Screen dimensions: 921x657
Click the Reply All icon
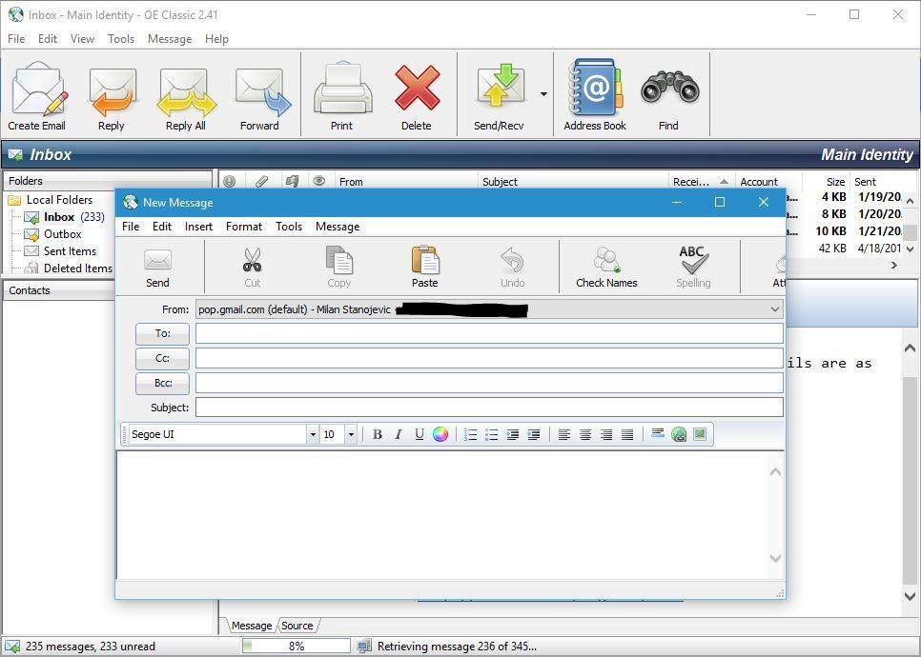click(x=186, y=92)
